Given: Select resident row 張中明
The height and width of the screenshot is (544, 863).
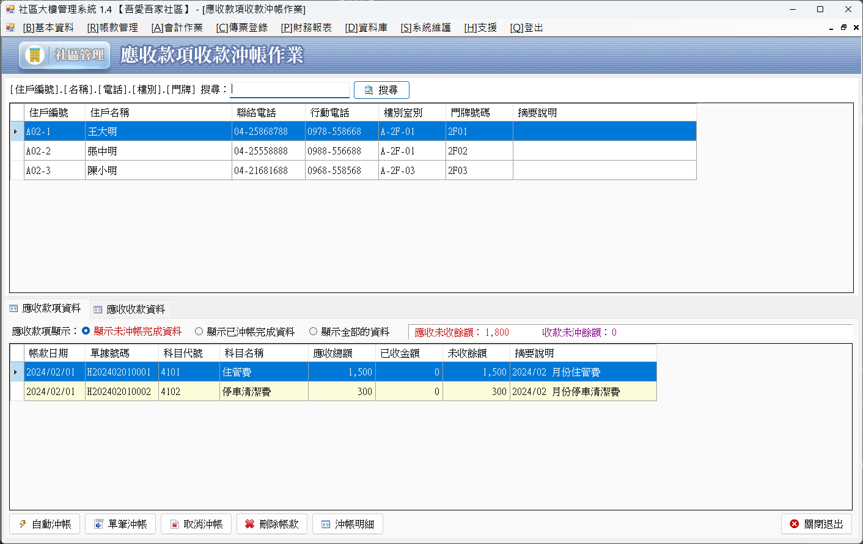Looking at the screenshot, I should (x=353, y=151).
